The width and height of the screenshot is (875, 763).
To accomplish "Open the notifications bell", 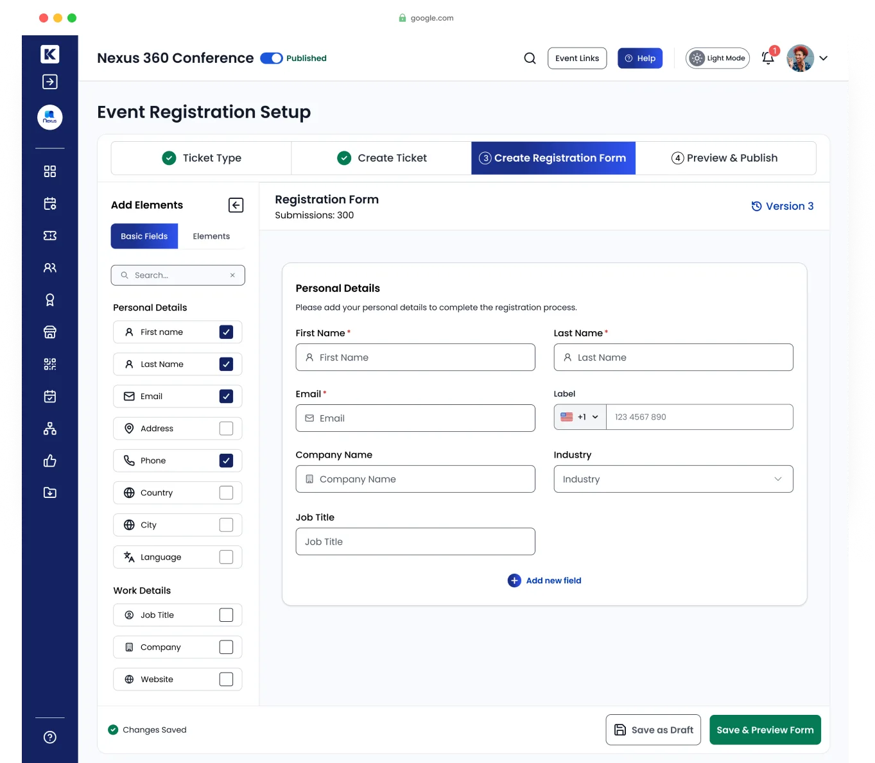I will point(768,58).
